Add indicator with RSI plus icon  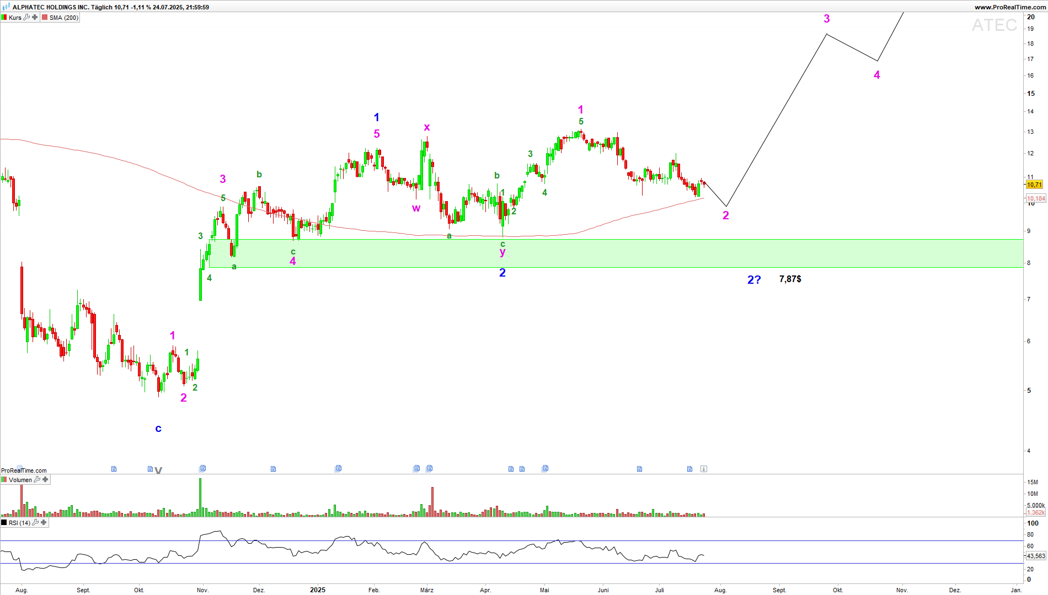(x=44, y=523)
